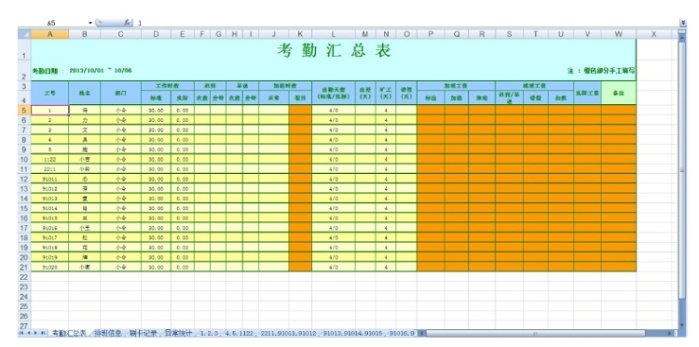Go to the first sheet using navigation arrow
The width and height of the screenshot is (699, 347).
21,333
